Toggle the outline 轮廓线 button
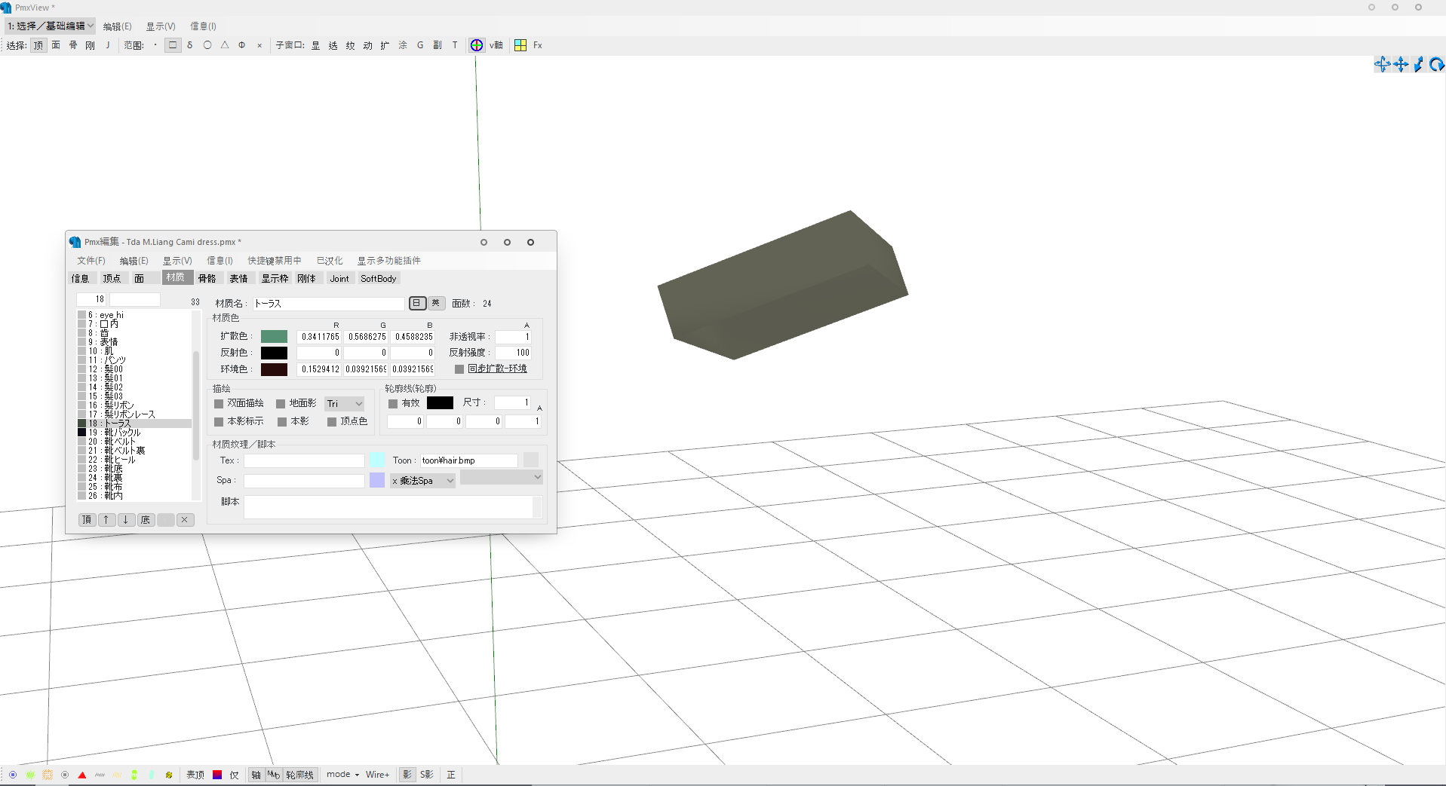This screenshot has width=1446, height=786. [x=299, y=775]
